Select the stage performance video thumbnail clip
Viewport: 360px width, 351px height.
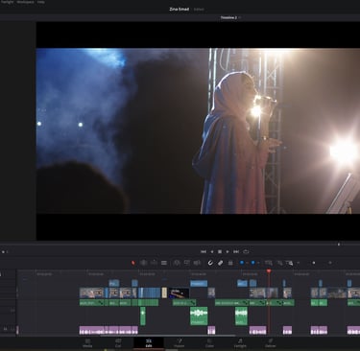click(x=179, y=292)
